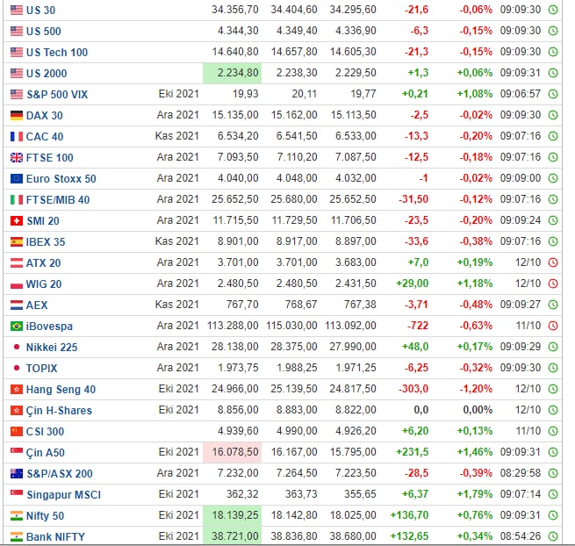Screen dimensions: 575x546
Task: Open the AEX index link
Action: tap(37, 305)
